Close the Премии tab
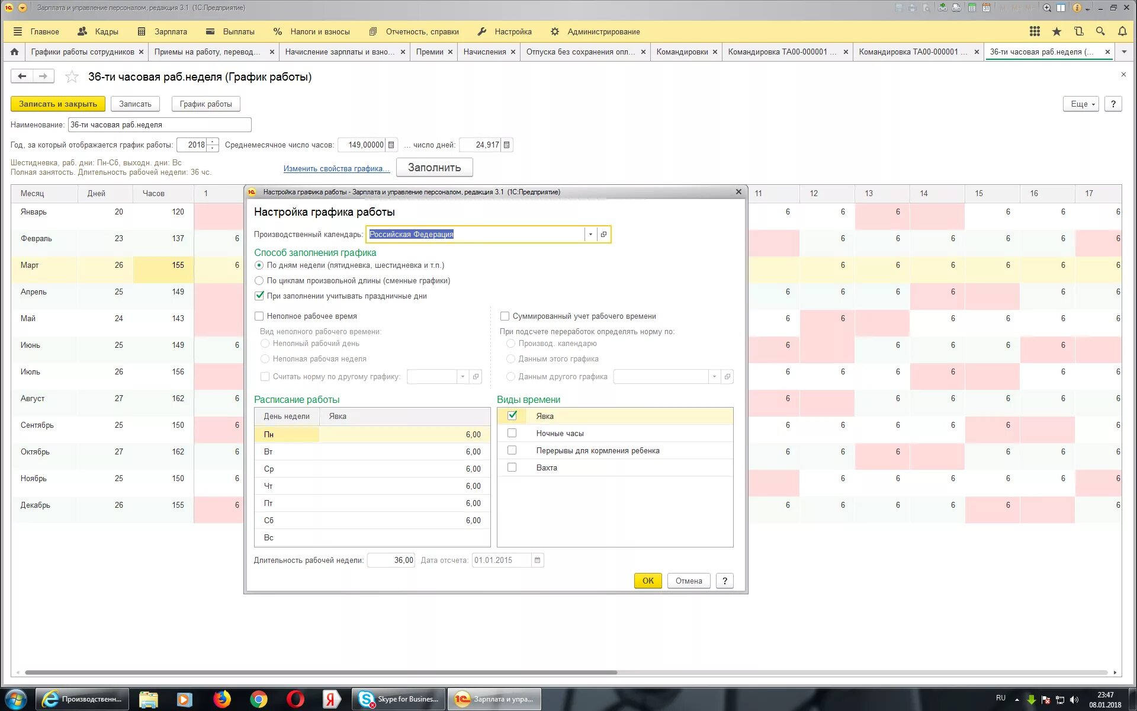The height and width of the screenshot is (711, 1137). coord(450,52)
